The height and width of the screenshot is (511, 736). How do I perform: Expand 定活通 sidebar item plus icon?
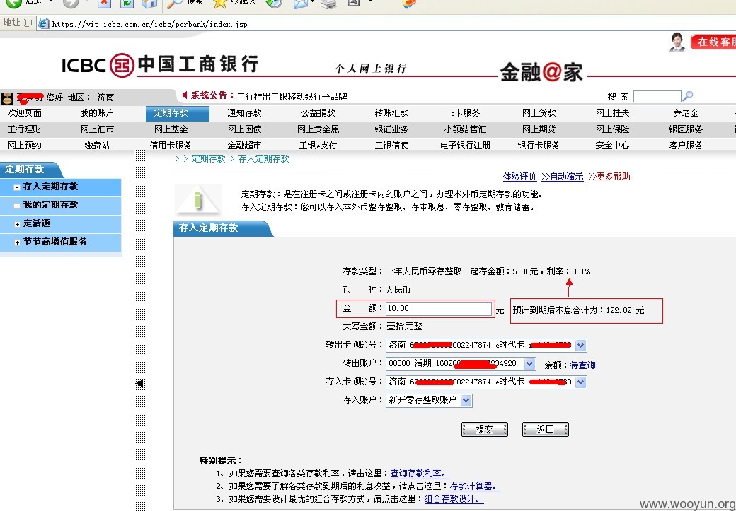click(x=17, y=224)
